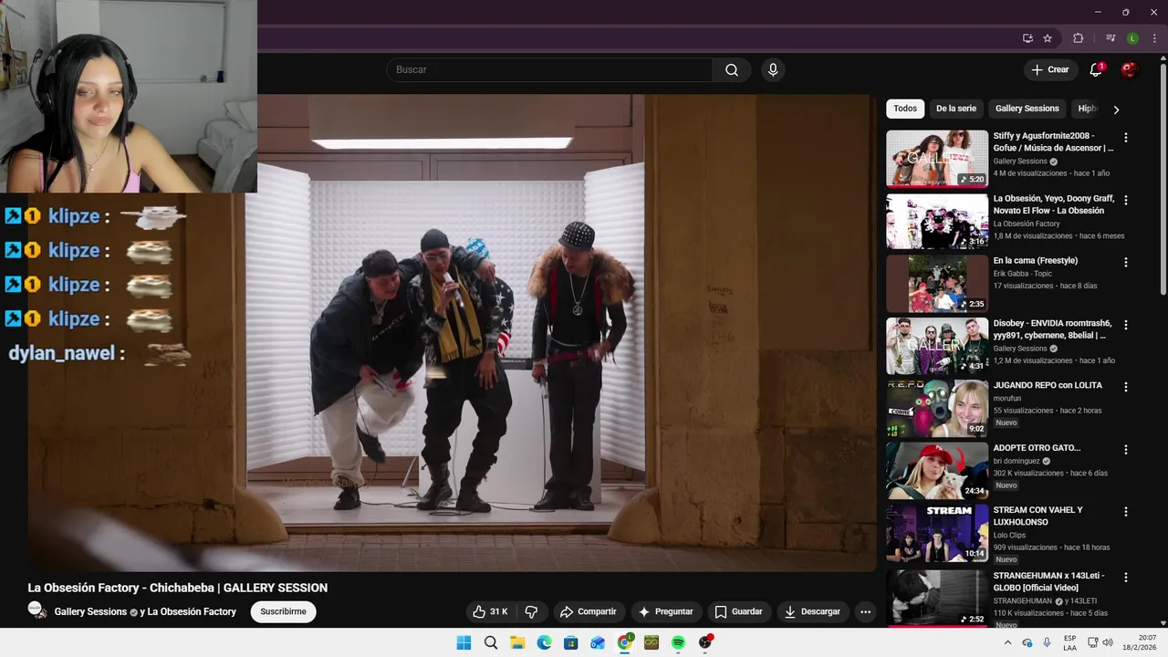The width and height of the screenshot is (1168, 657).
Task: Open YouTube notifications bell
Action: (x=1096, y=70)
